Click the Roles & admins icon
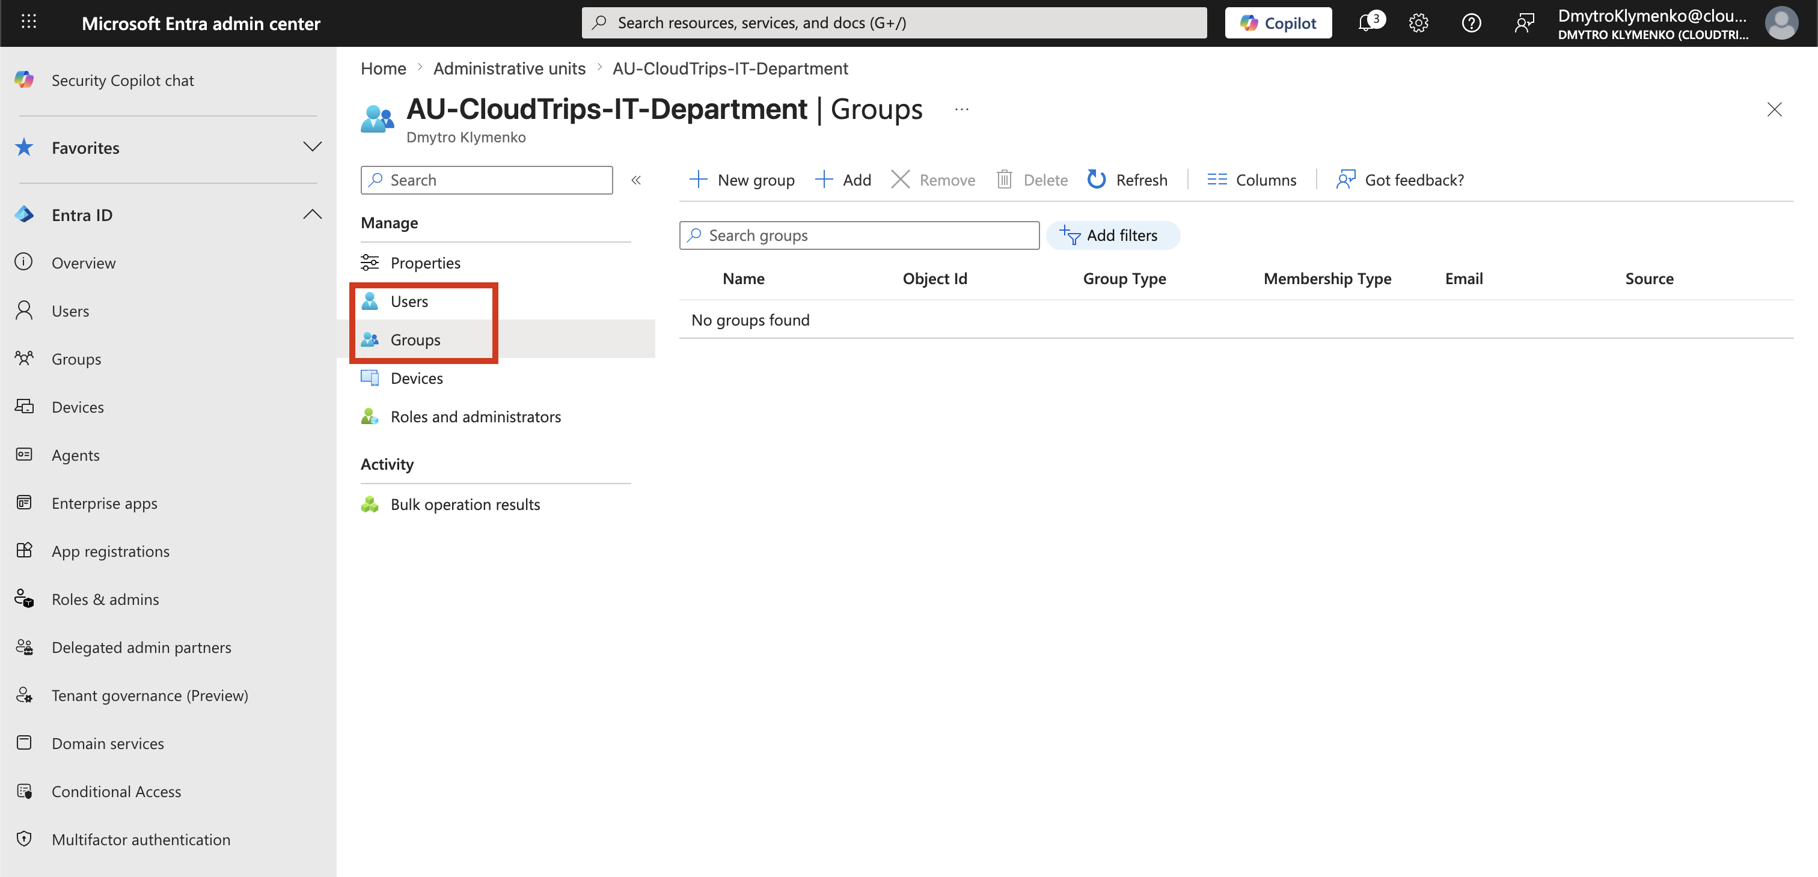The width and height of the screenshot is (1818, 877). coord(24,598)
